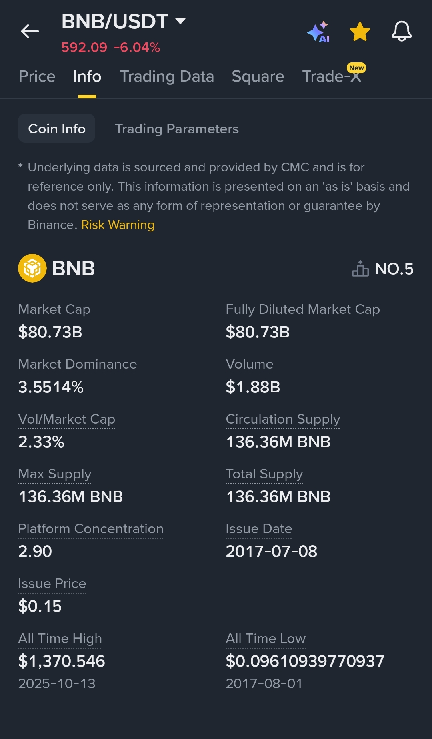Open the AI assistant sparkle icon
The width and height of the screenshot is (432, 739).
pos(318,32)
